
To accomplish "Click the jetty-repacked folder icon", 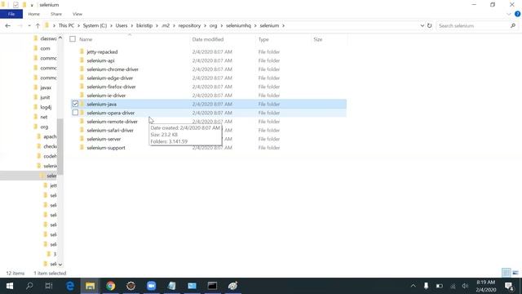I will 82,51.
